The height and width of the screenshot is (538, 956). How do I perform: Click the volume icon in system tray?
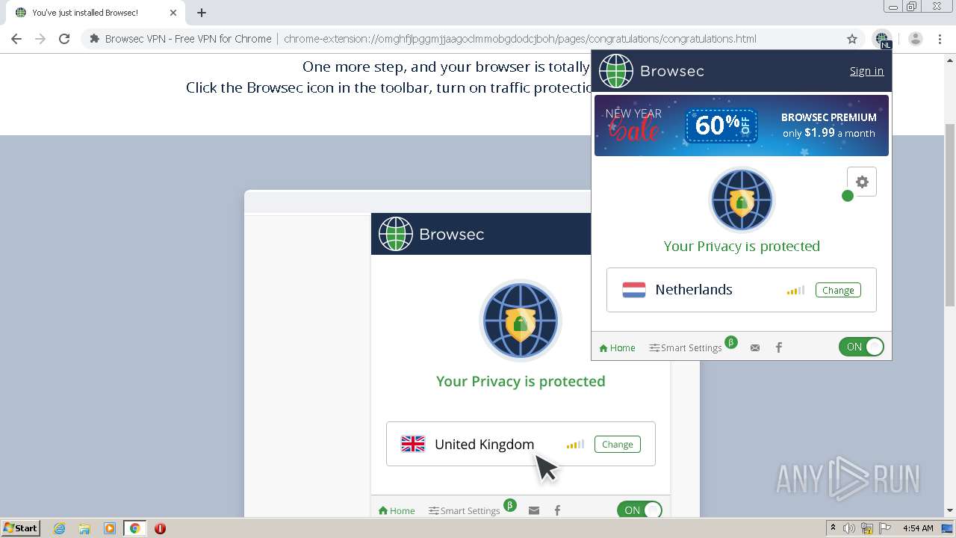click(849, 528)
